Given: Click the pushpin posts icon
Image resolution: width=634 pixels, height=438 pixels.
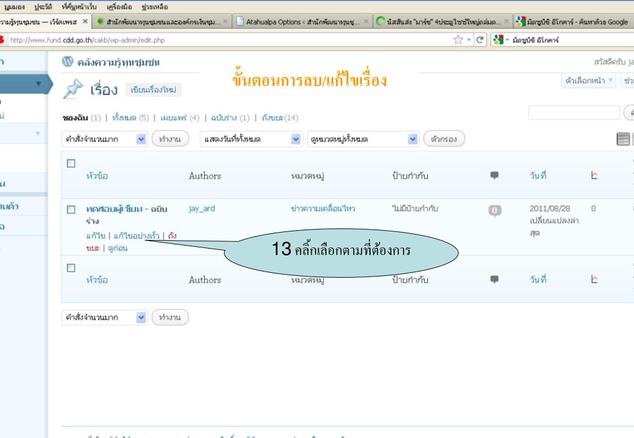Looking at the screenshot, I should [73, 89].
